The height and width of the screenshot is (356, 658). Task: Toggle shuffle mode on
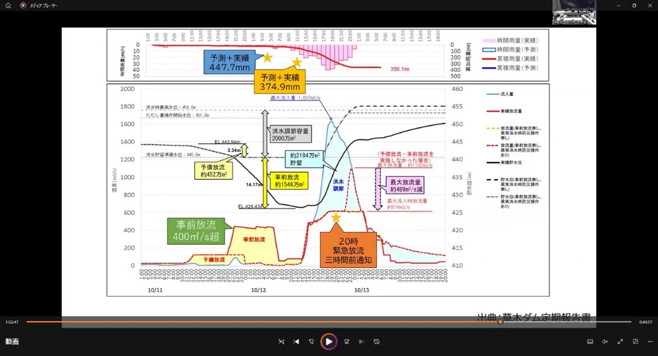[281, 342]
